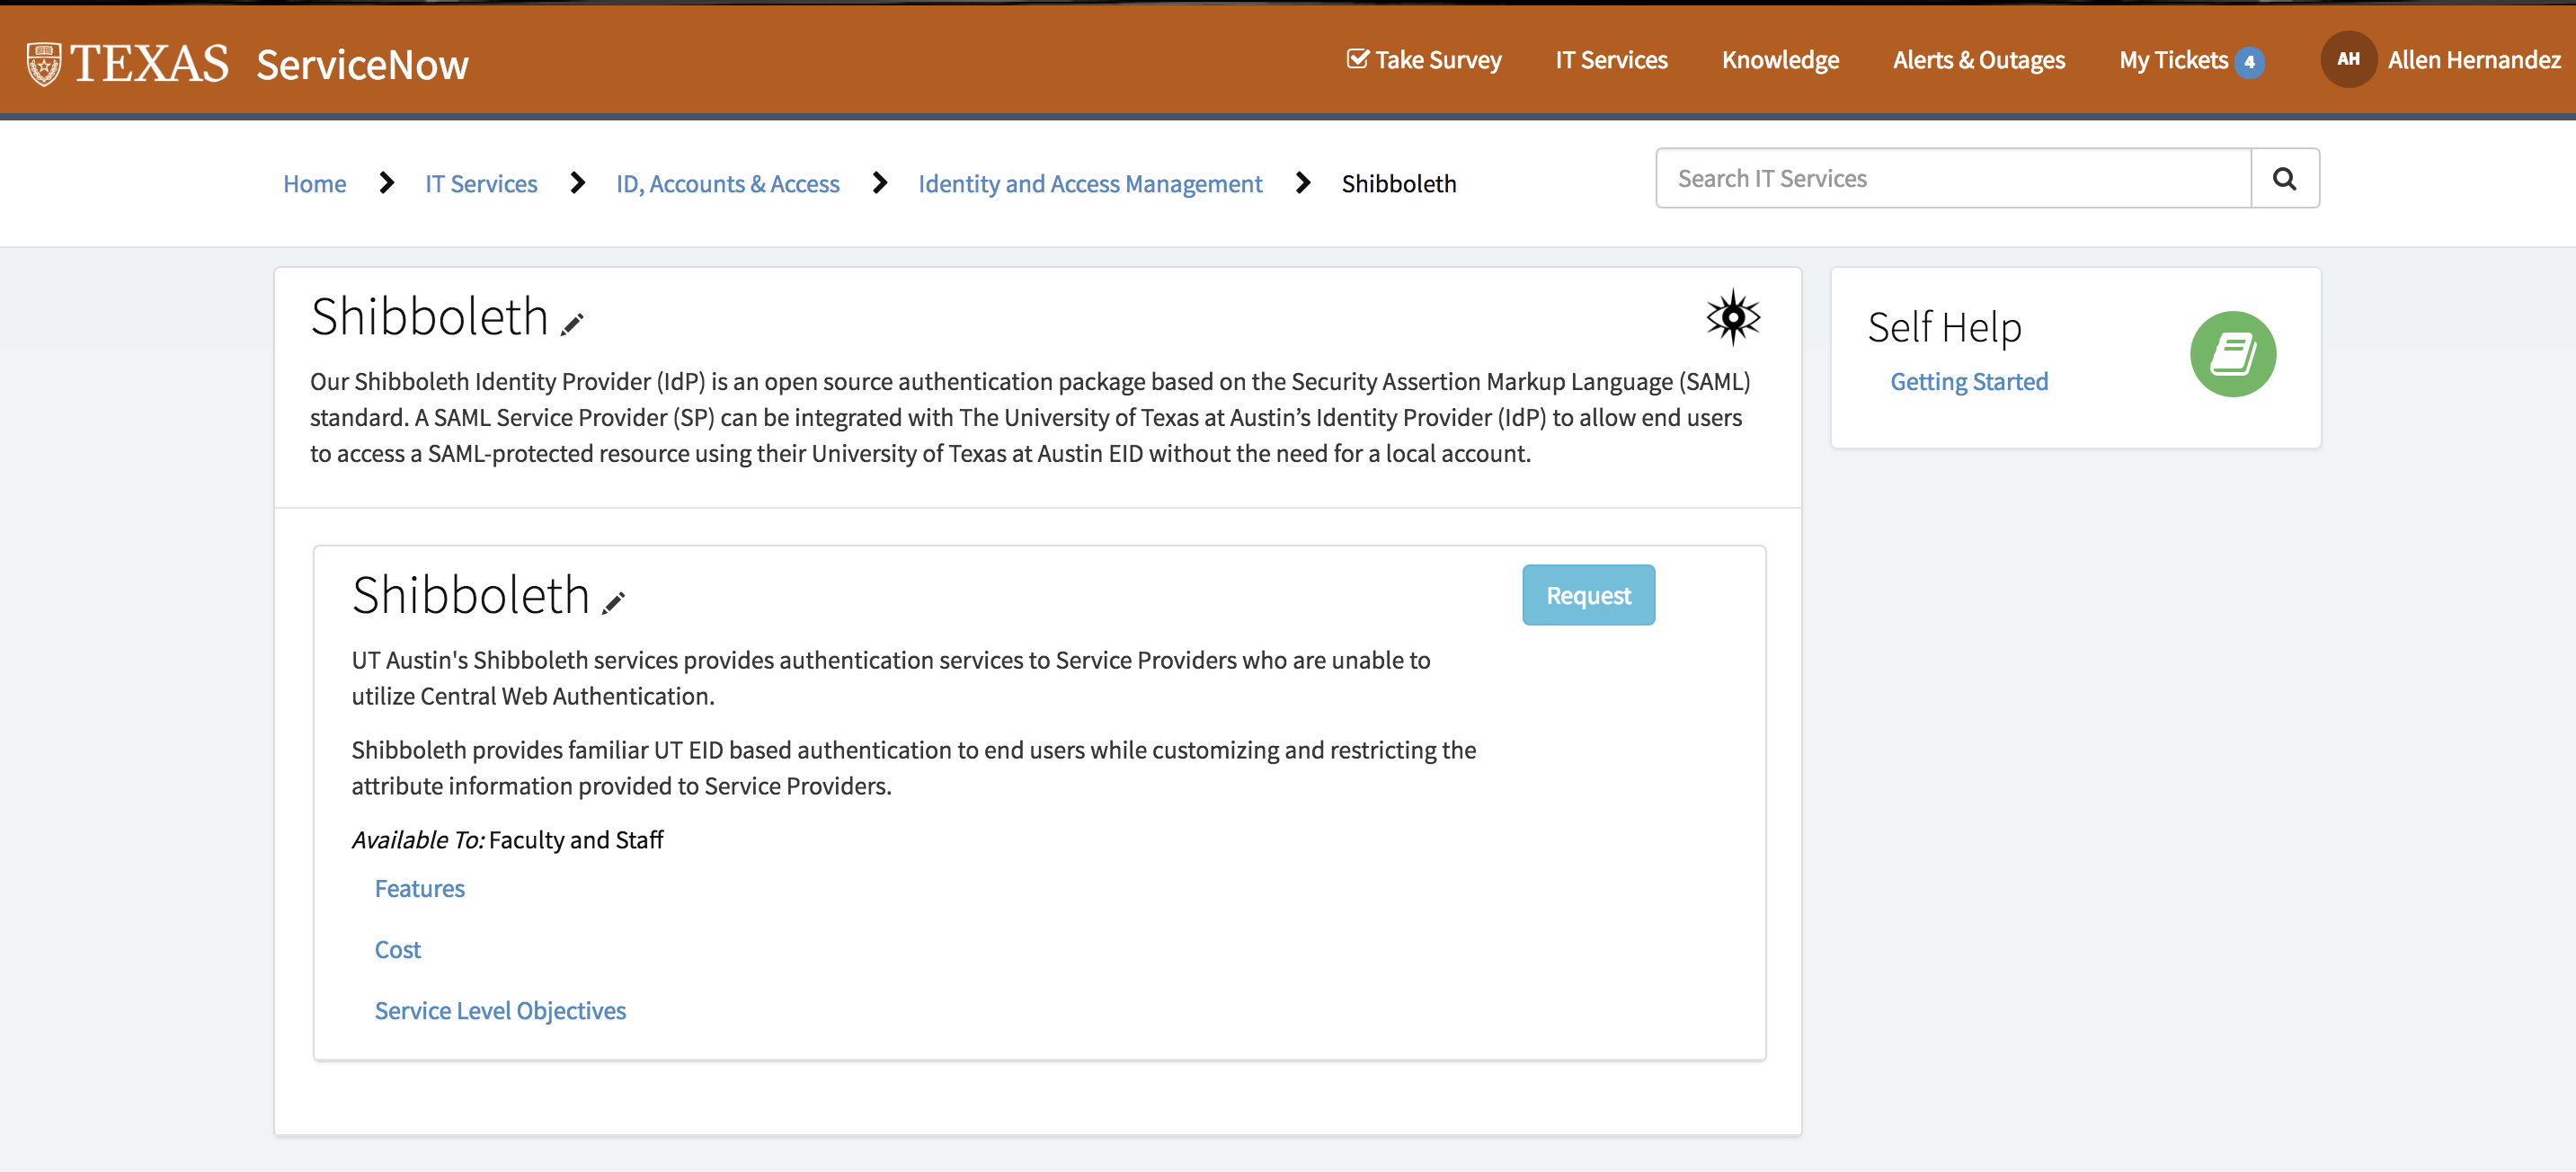
Task: Open the Getting Started link
Action: tap(1968, 381)
